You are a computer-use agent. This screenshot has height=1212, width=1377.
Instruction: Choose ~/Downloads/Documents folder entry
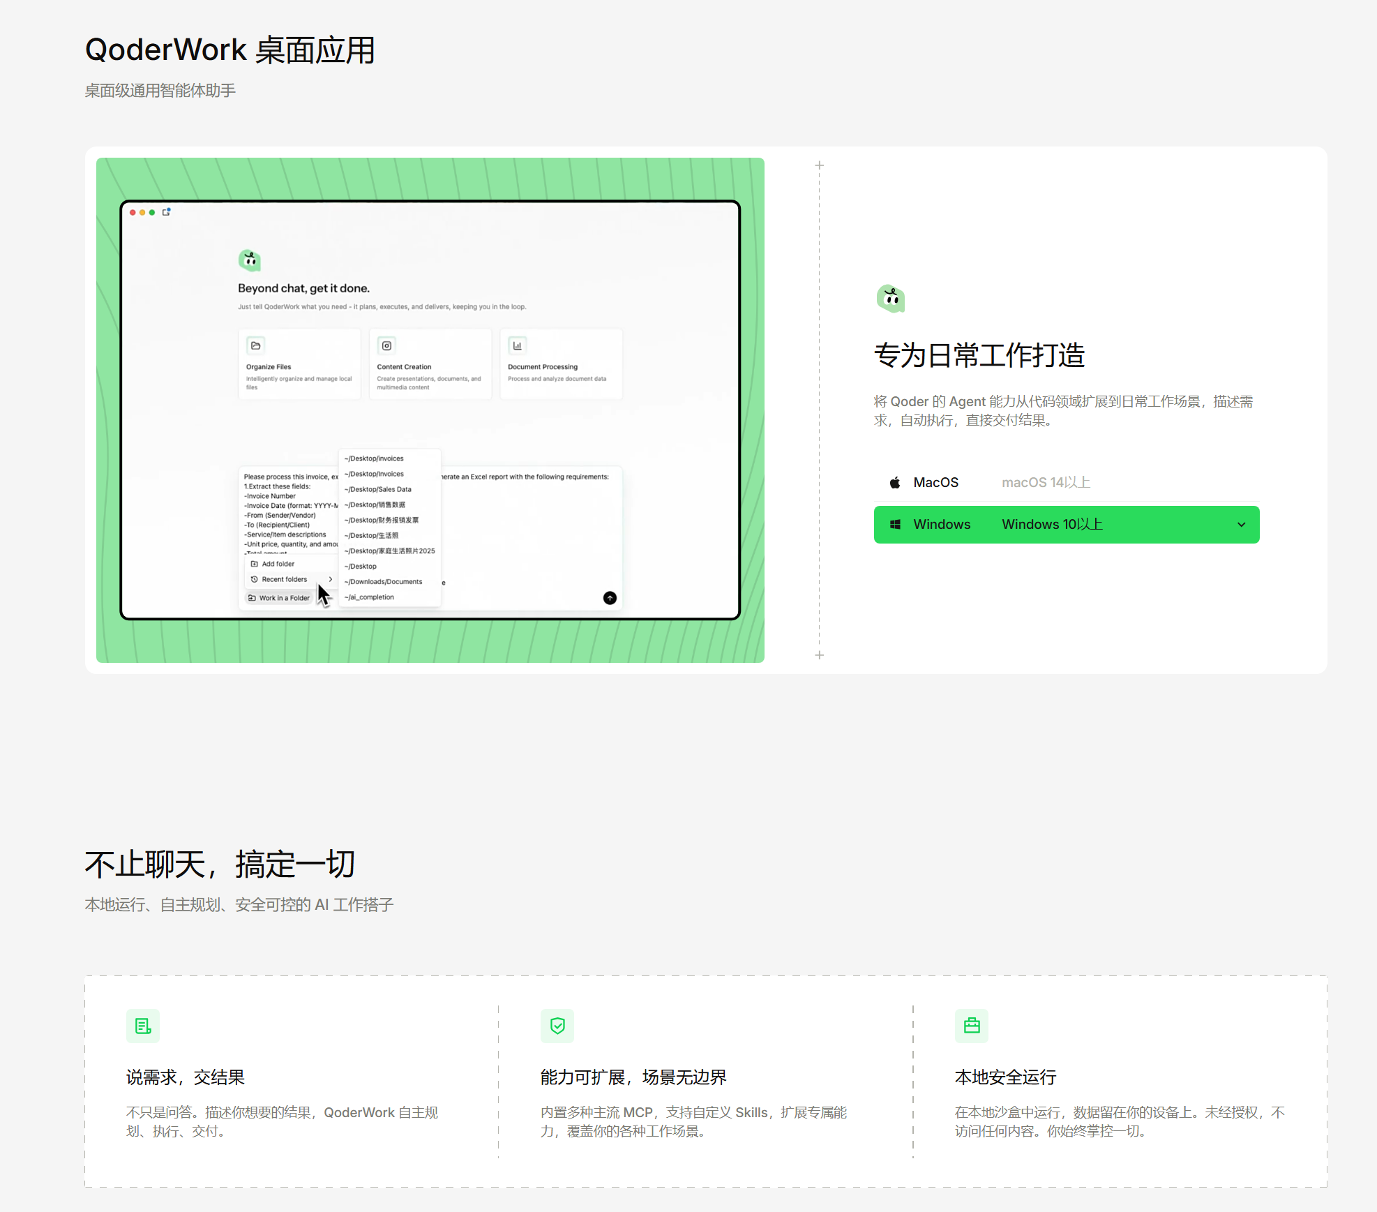click(383, 582)
